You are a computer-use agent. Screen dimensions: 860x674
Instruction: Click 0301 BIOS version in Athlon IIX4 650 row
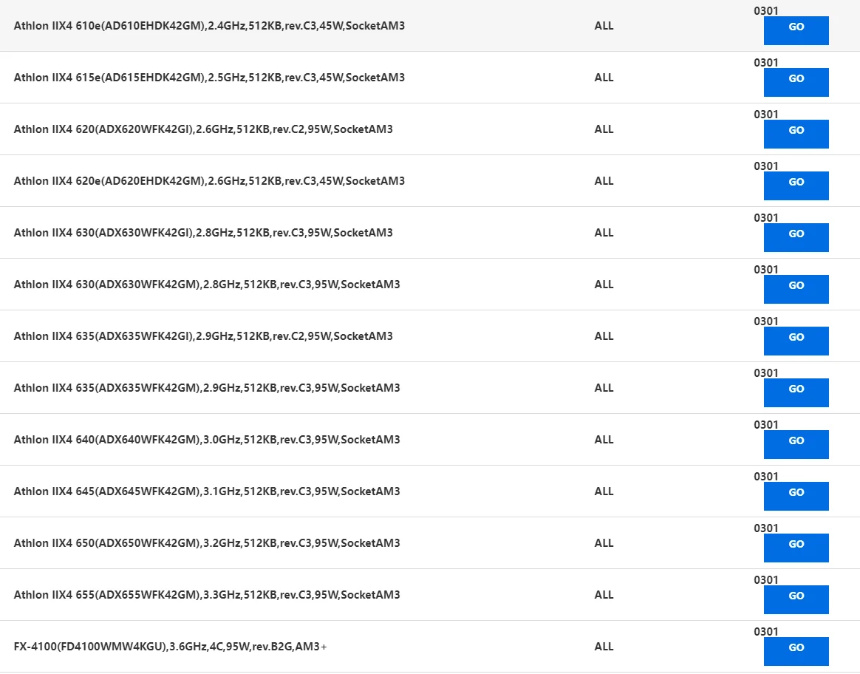click(765, 528)
